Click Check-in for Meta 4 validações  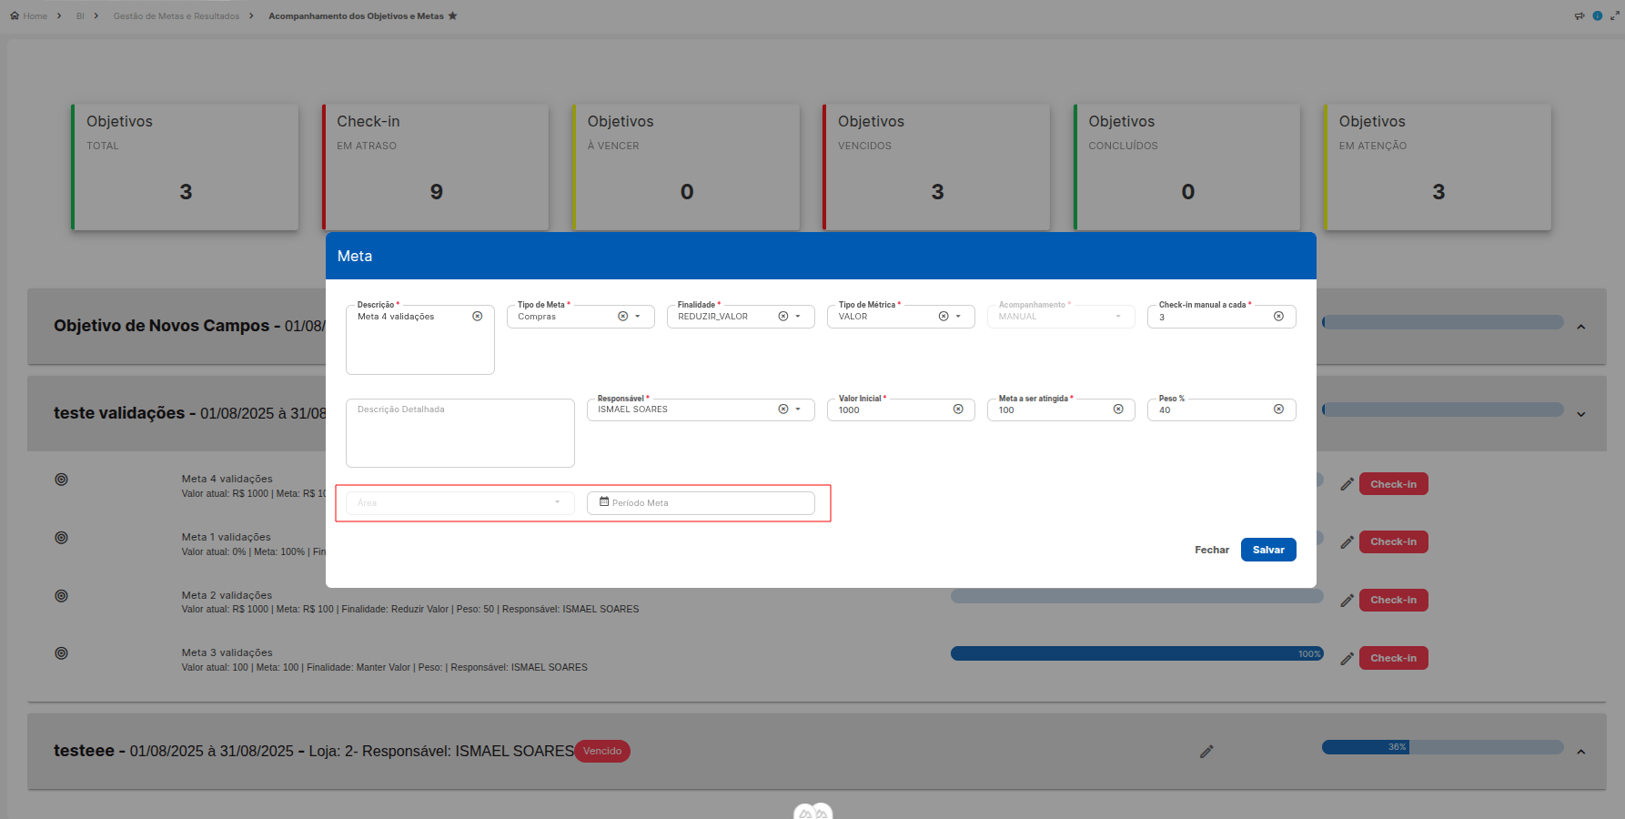pos(1393,484)
